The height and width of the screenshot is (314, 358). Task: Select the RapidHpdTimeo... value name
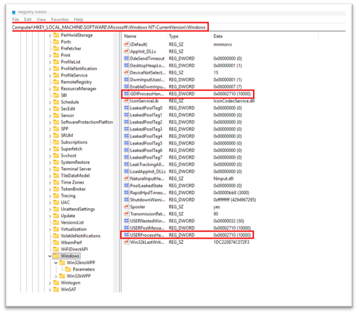(148, 193)
